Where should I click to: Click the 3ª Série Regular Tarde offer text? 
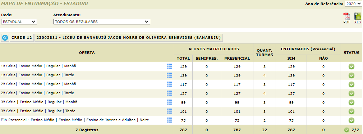tap(38, 111)
